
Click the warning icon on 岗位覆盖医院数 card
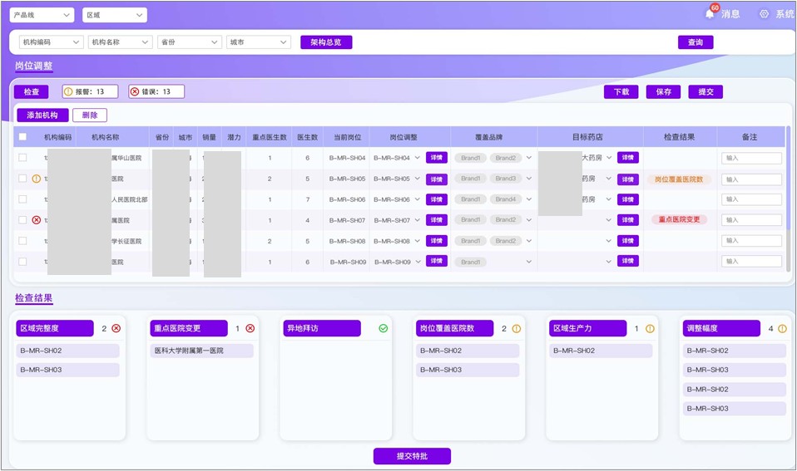(517, 328)
